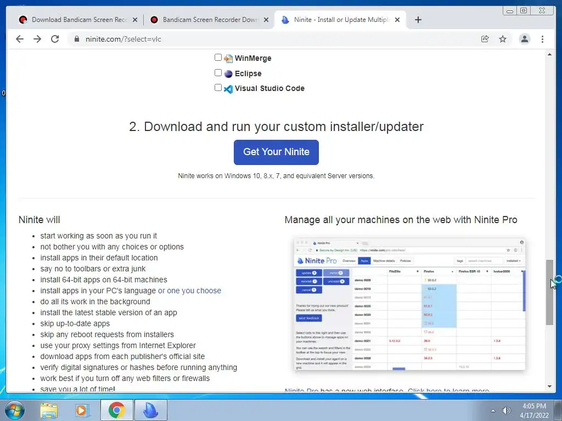Close the Bandicam Screen Recorder Down tab
This screenshot has height=421, width=562.
[x=266, y=20]
